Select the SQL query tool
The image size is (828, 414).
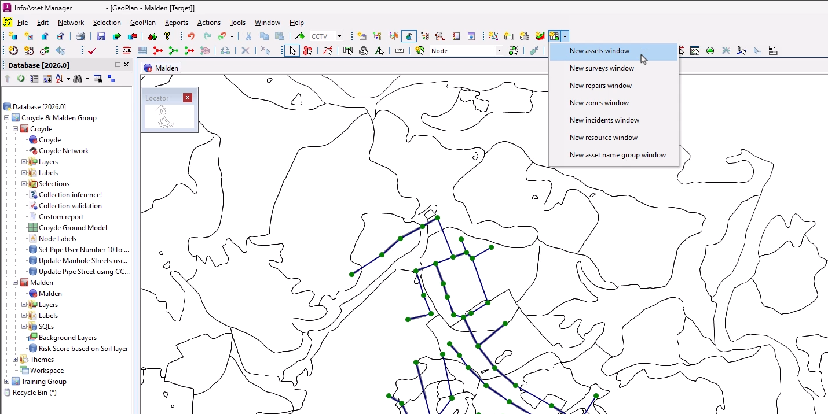point(128,50)
